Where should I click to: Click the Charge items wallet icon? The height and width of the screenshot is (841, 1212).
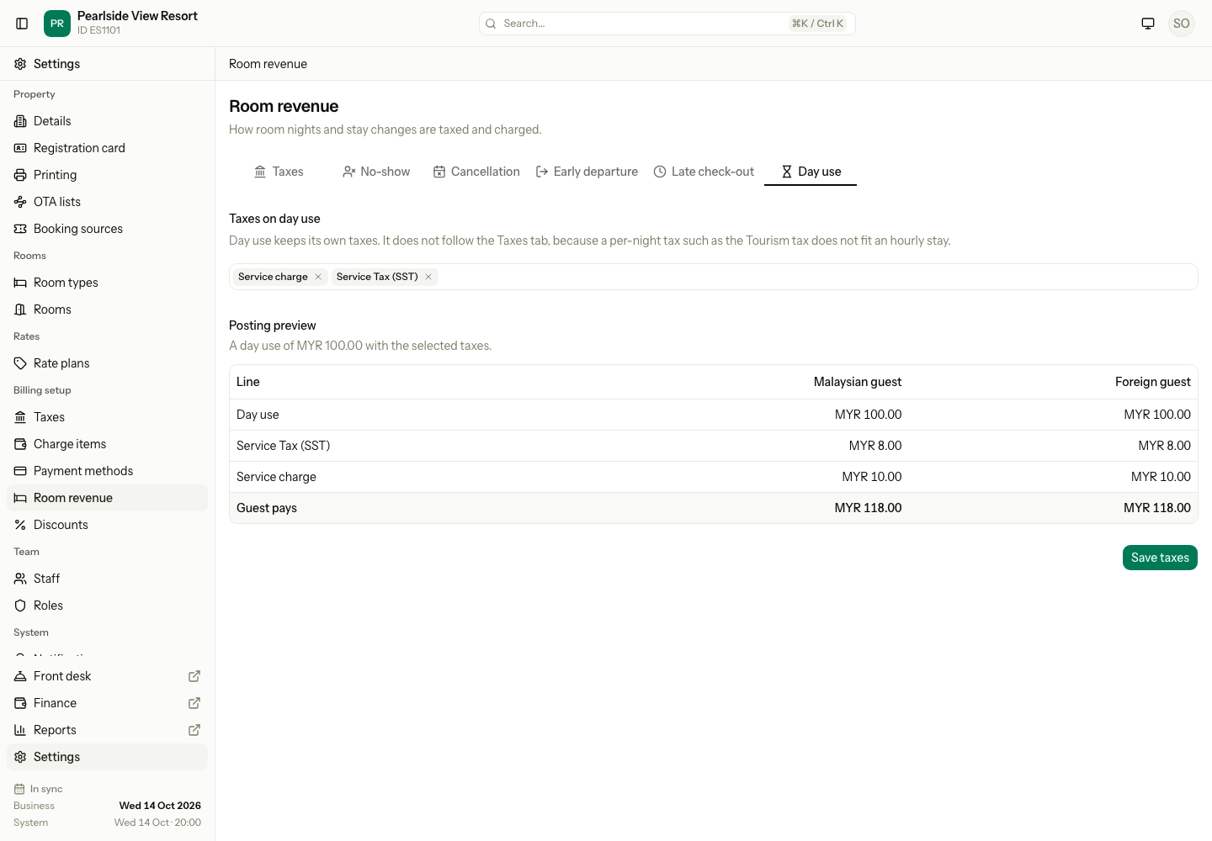coord(20,444)
